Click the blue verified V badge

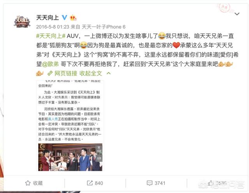tap(64, 18)
